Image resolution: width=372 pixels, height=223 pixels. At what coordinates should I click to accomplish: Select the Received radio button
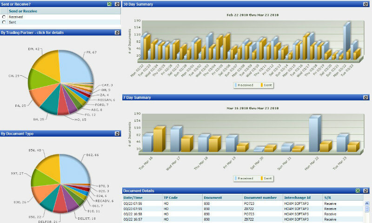[x=4, y=17]
